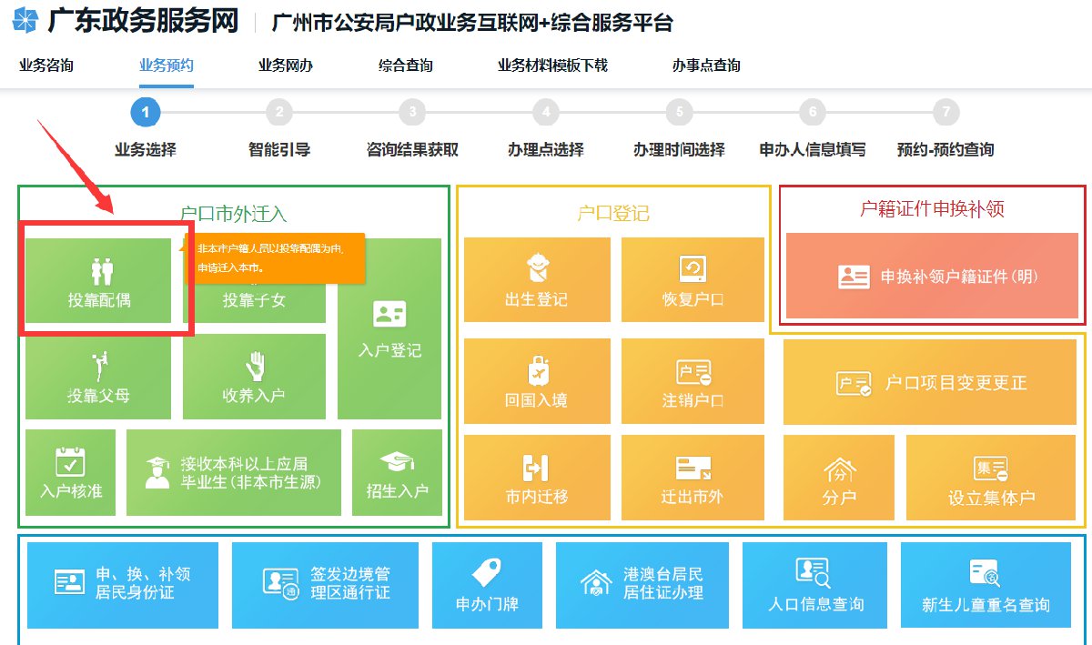1092x645 pixels.
Task: Select 注销户口 household cancellation icon
Action: 693,382
